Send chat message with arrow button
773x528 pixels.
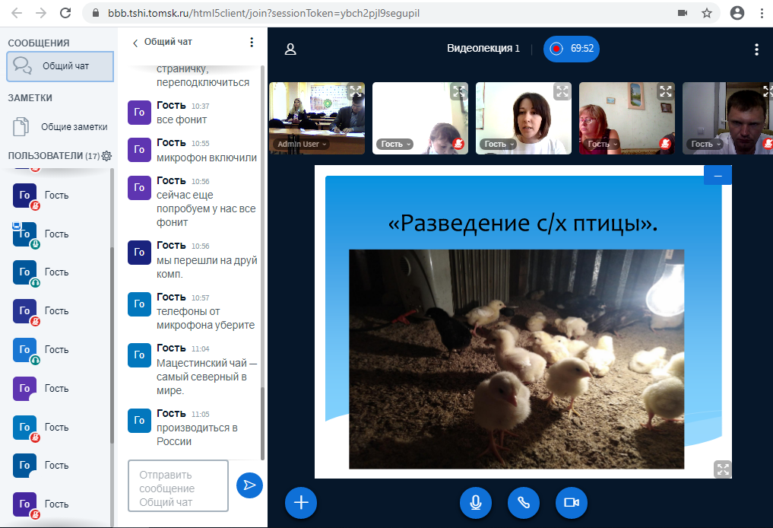pos(249,485)
